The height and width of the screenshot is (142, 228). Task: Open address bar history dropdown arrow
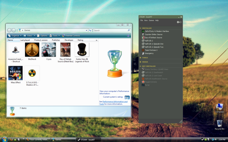pyautogui.click(x=87, y=30)
